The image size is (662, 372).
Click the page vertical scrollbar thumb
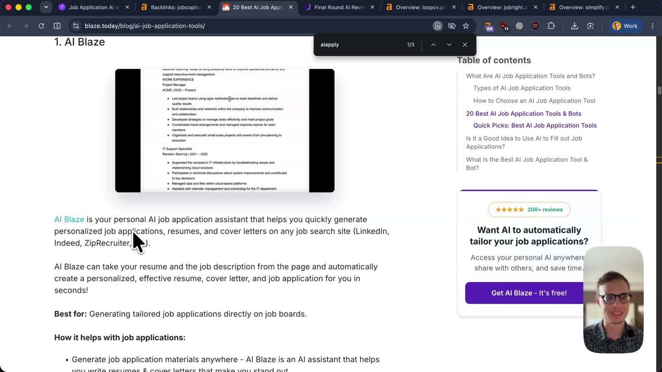[659, 90]
